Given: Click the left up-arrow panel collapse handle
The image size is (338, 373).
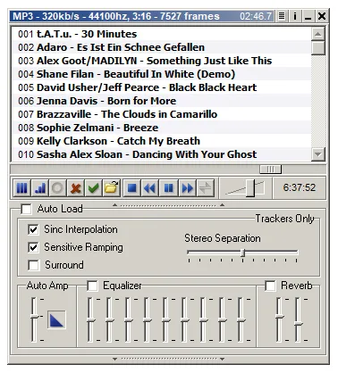Looking at the screenshot, I should click(114, 205).
